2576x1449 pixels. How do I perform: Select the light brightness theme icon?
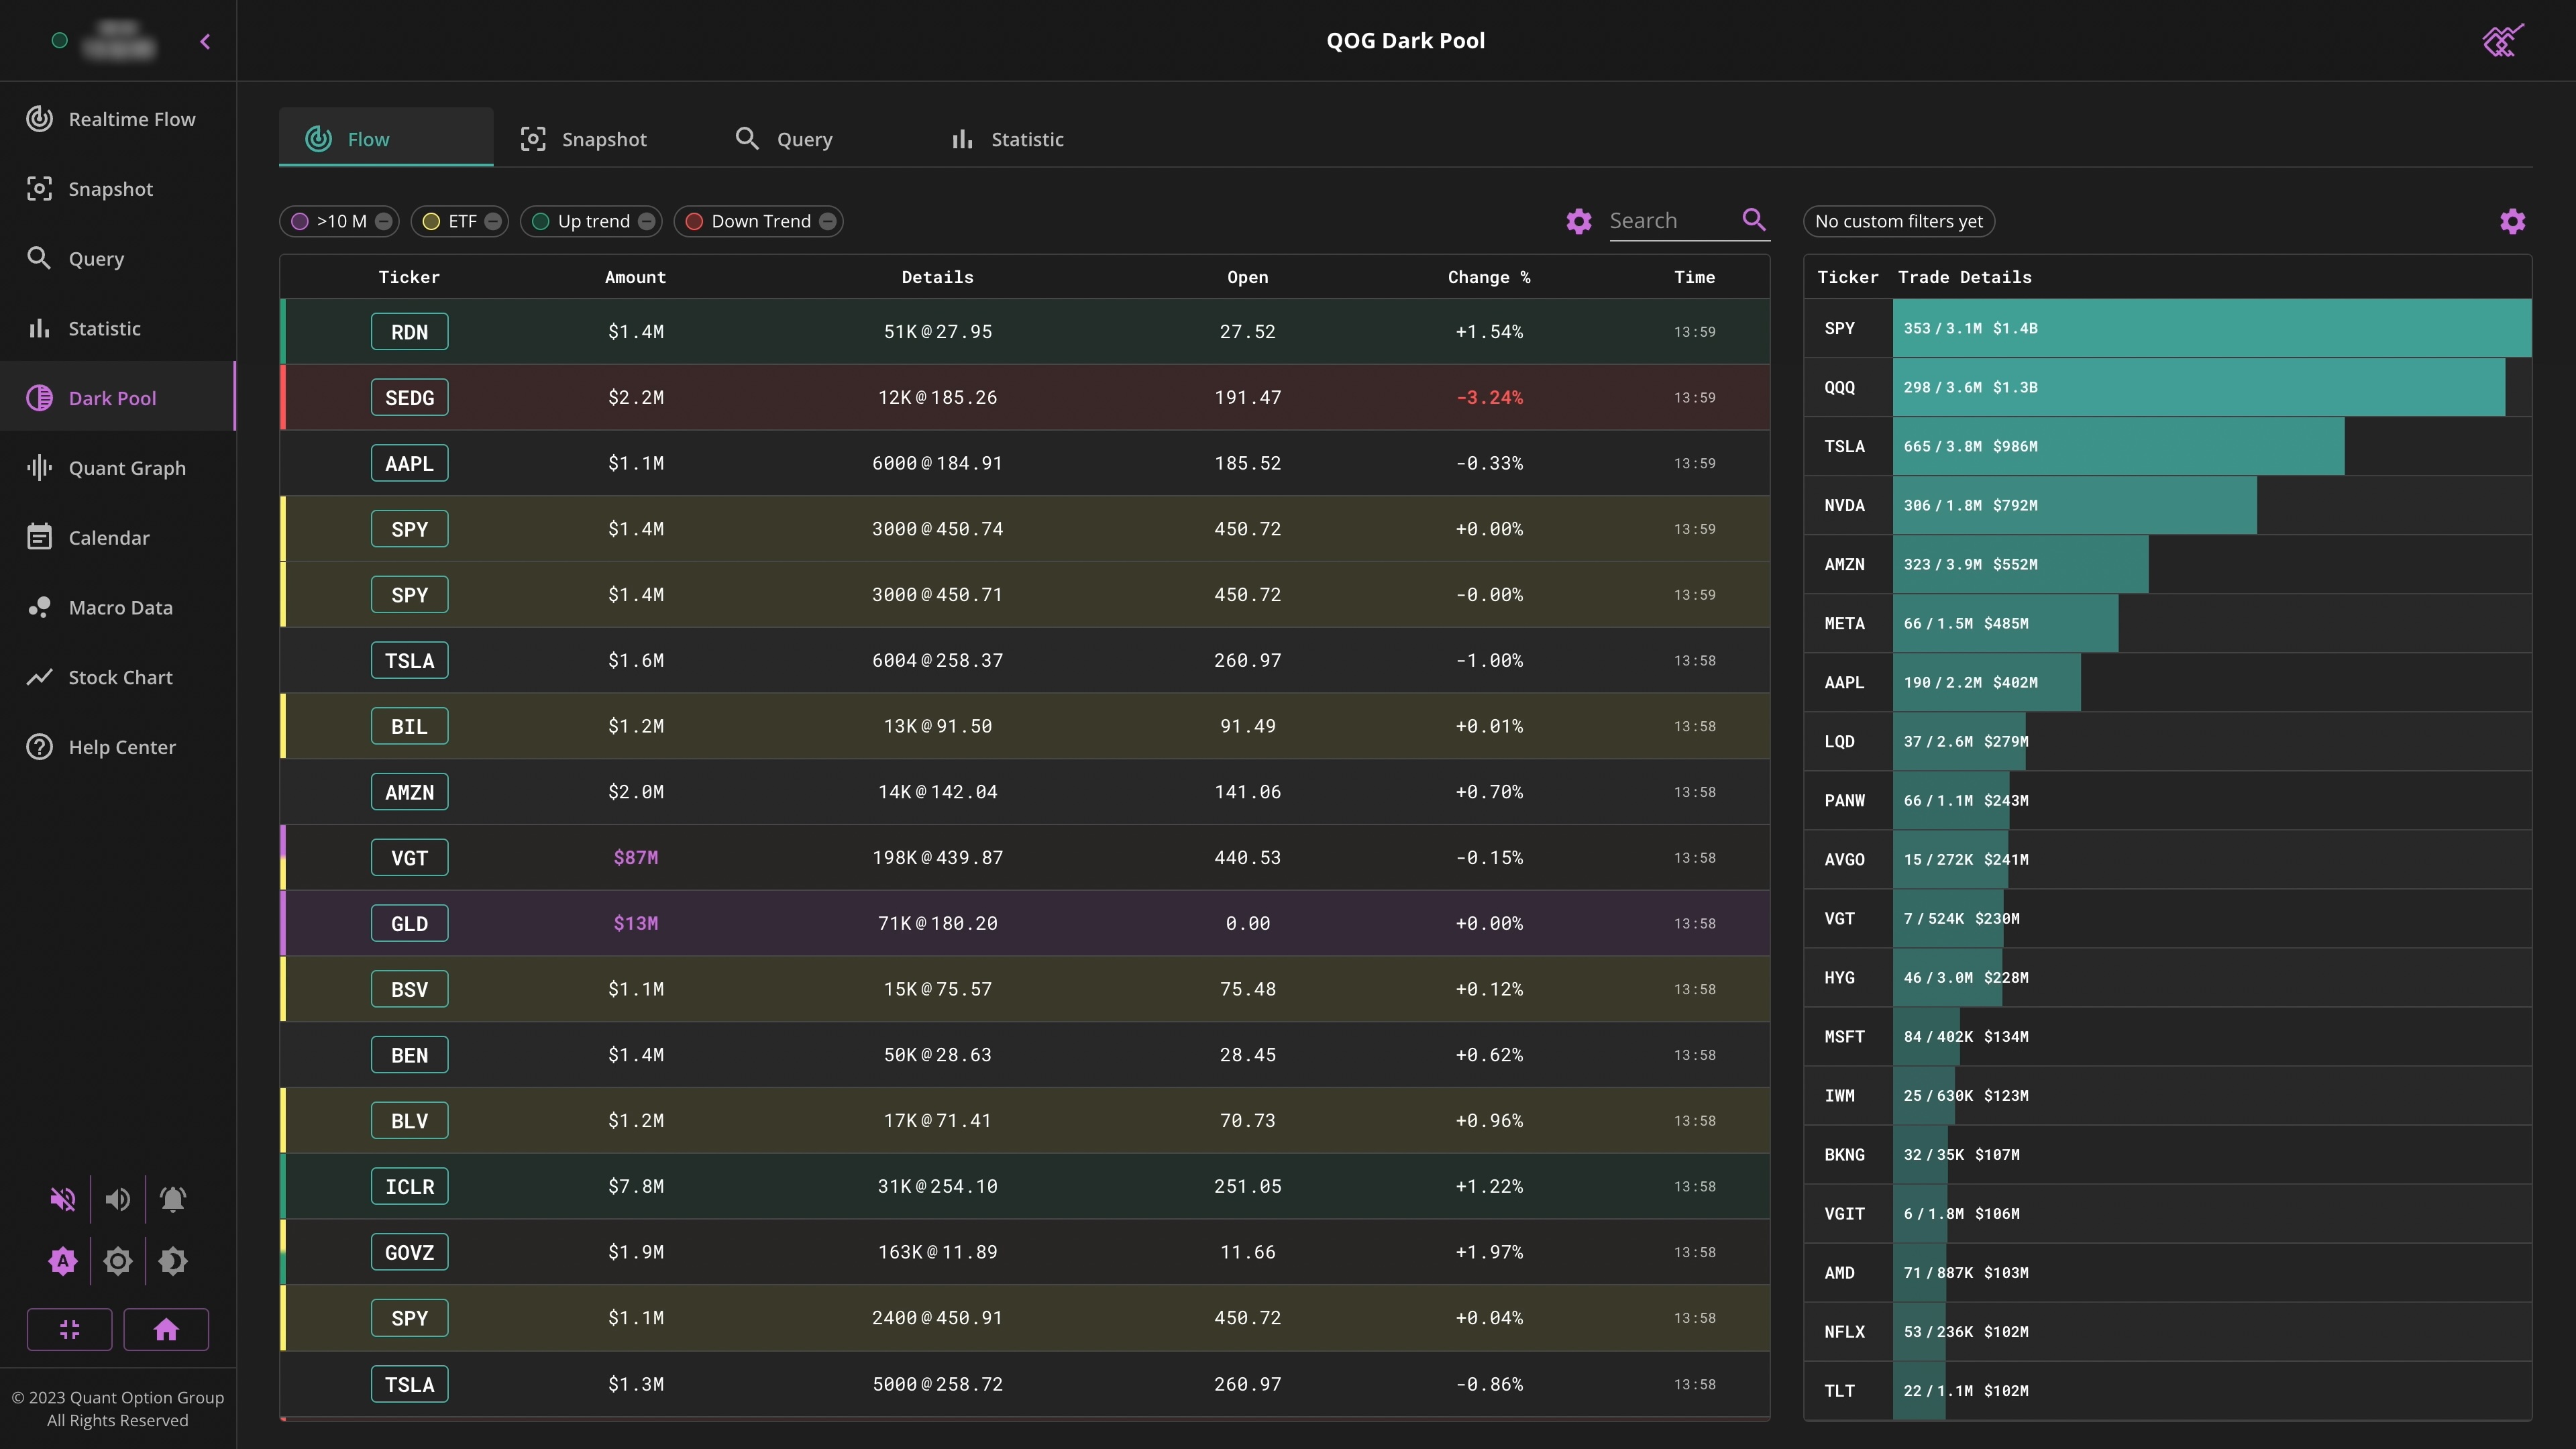pos(117,1261)
